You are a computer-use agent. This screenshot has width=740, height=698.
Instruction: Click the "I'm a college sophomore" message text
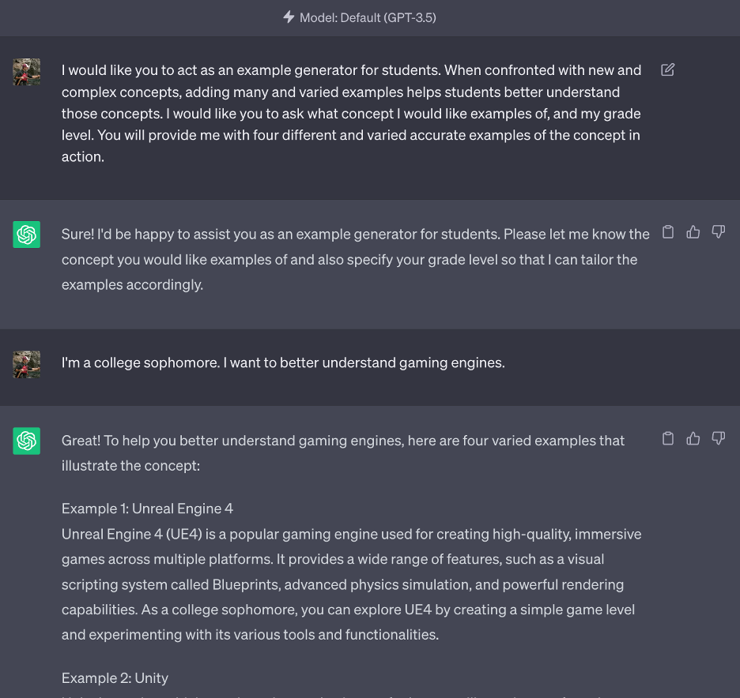(x=283, y=363)
